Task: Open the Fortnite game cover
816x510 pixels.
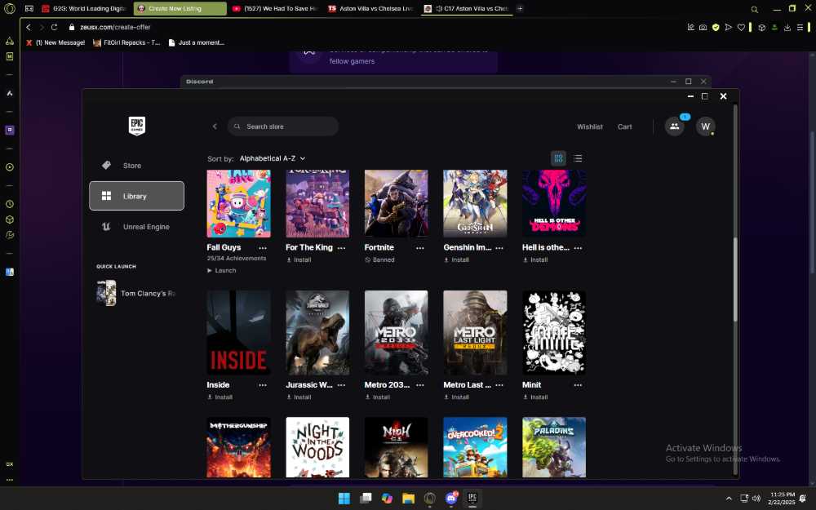Action: click(396, 203)
